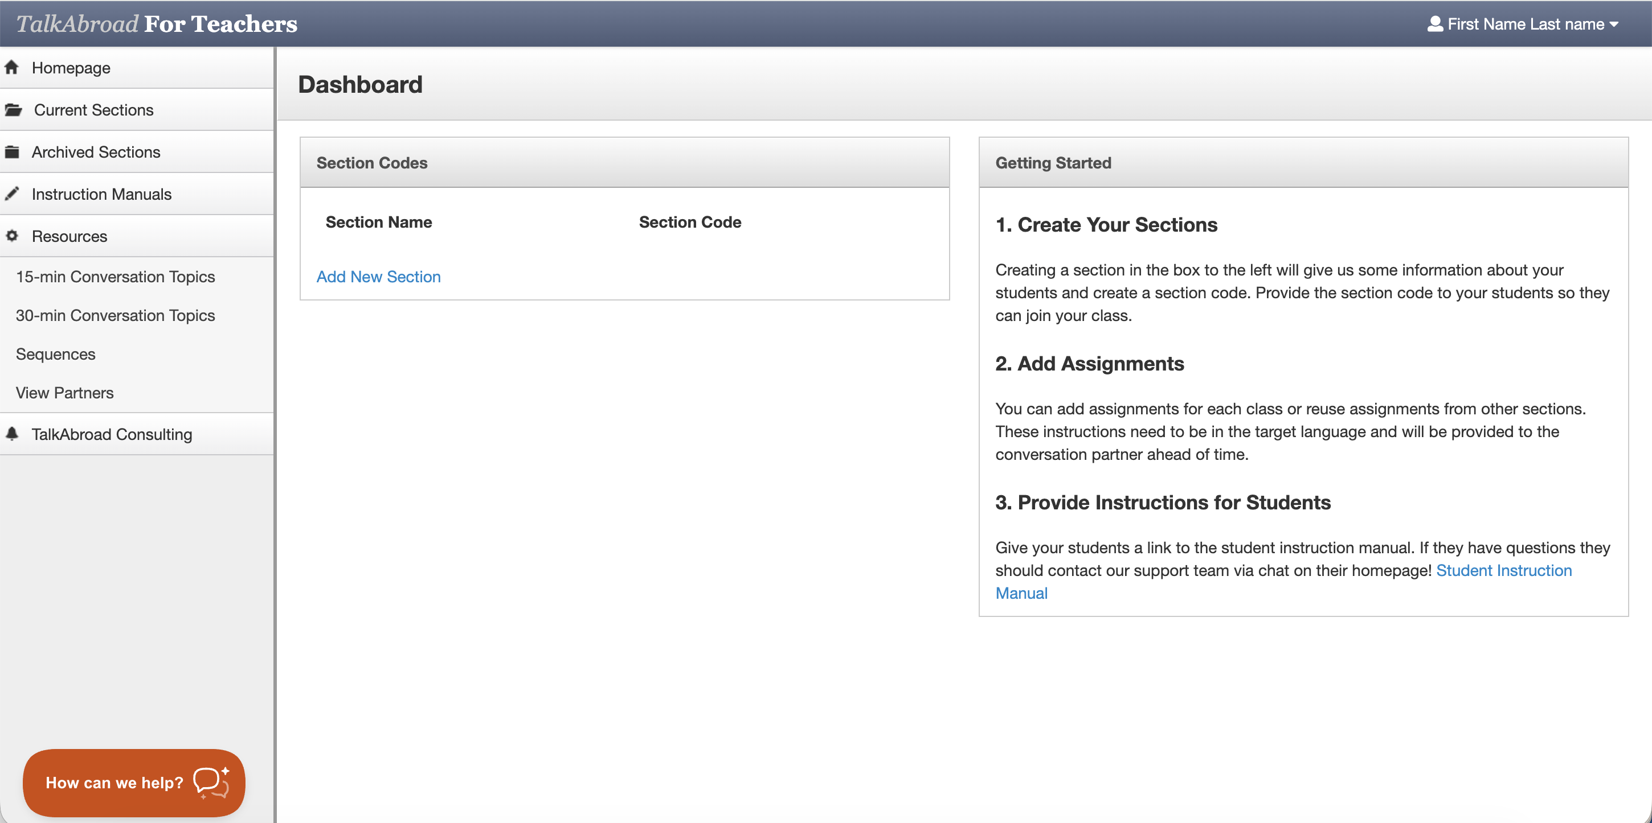
Task: Expand the user account dropdown caret
Action: click(1613, 24)
